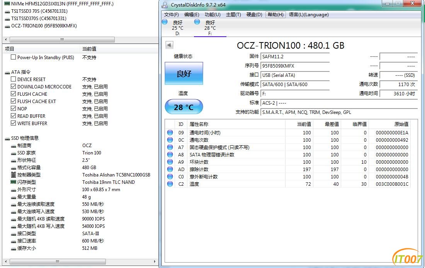
Task: Open the 帮助(H) menu
Action: click(275, 15)
